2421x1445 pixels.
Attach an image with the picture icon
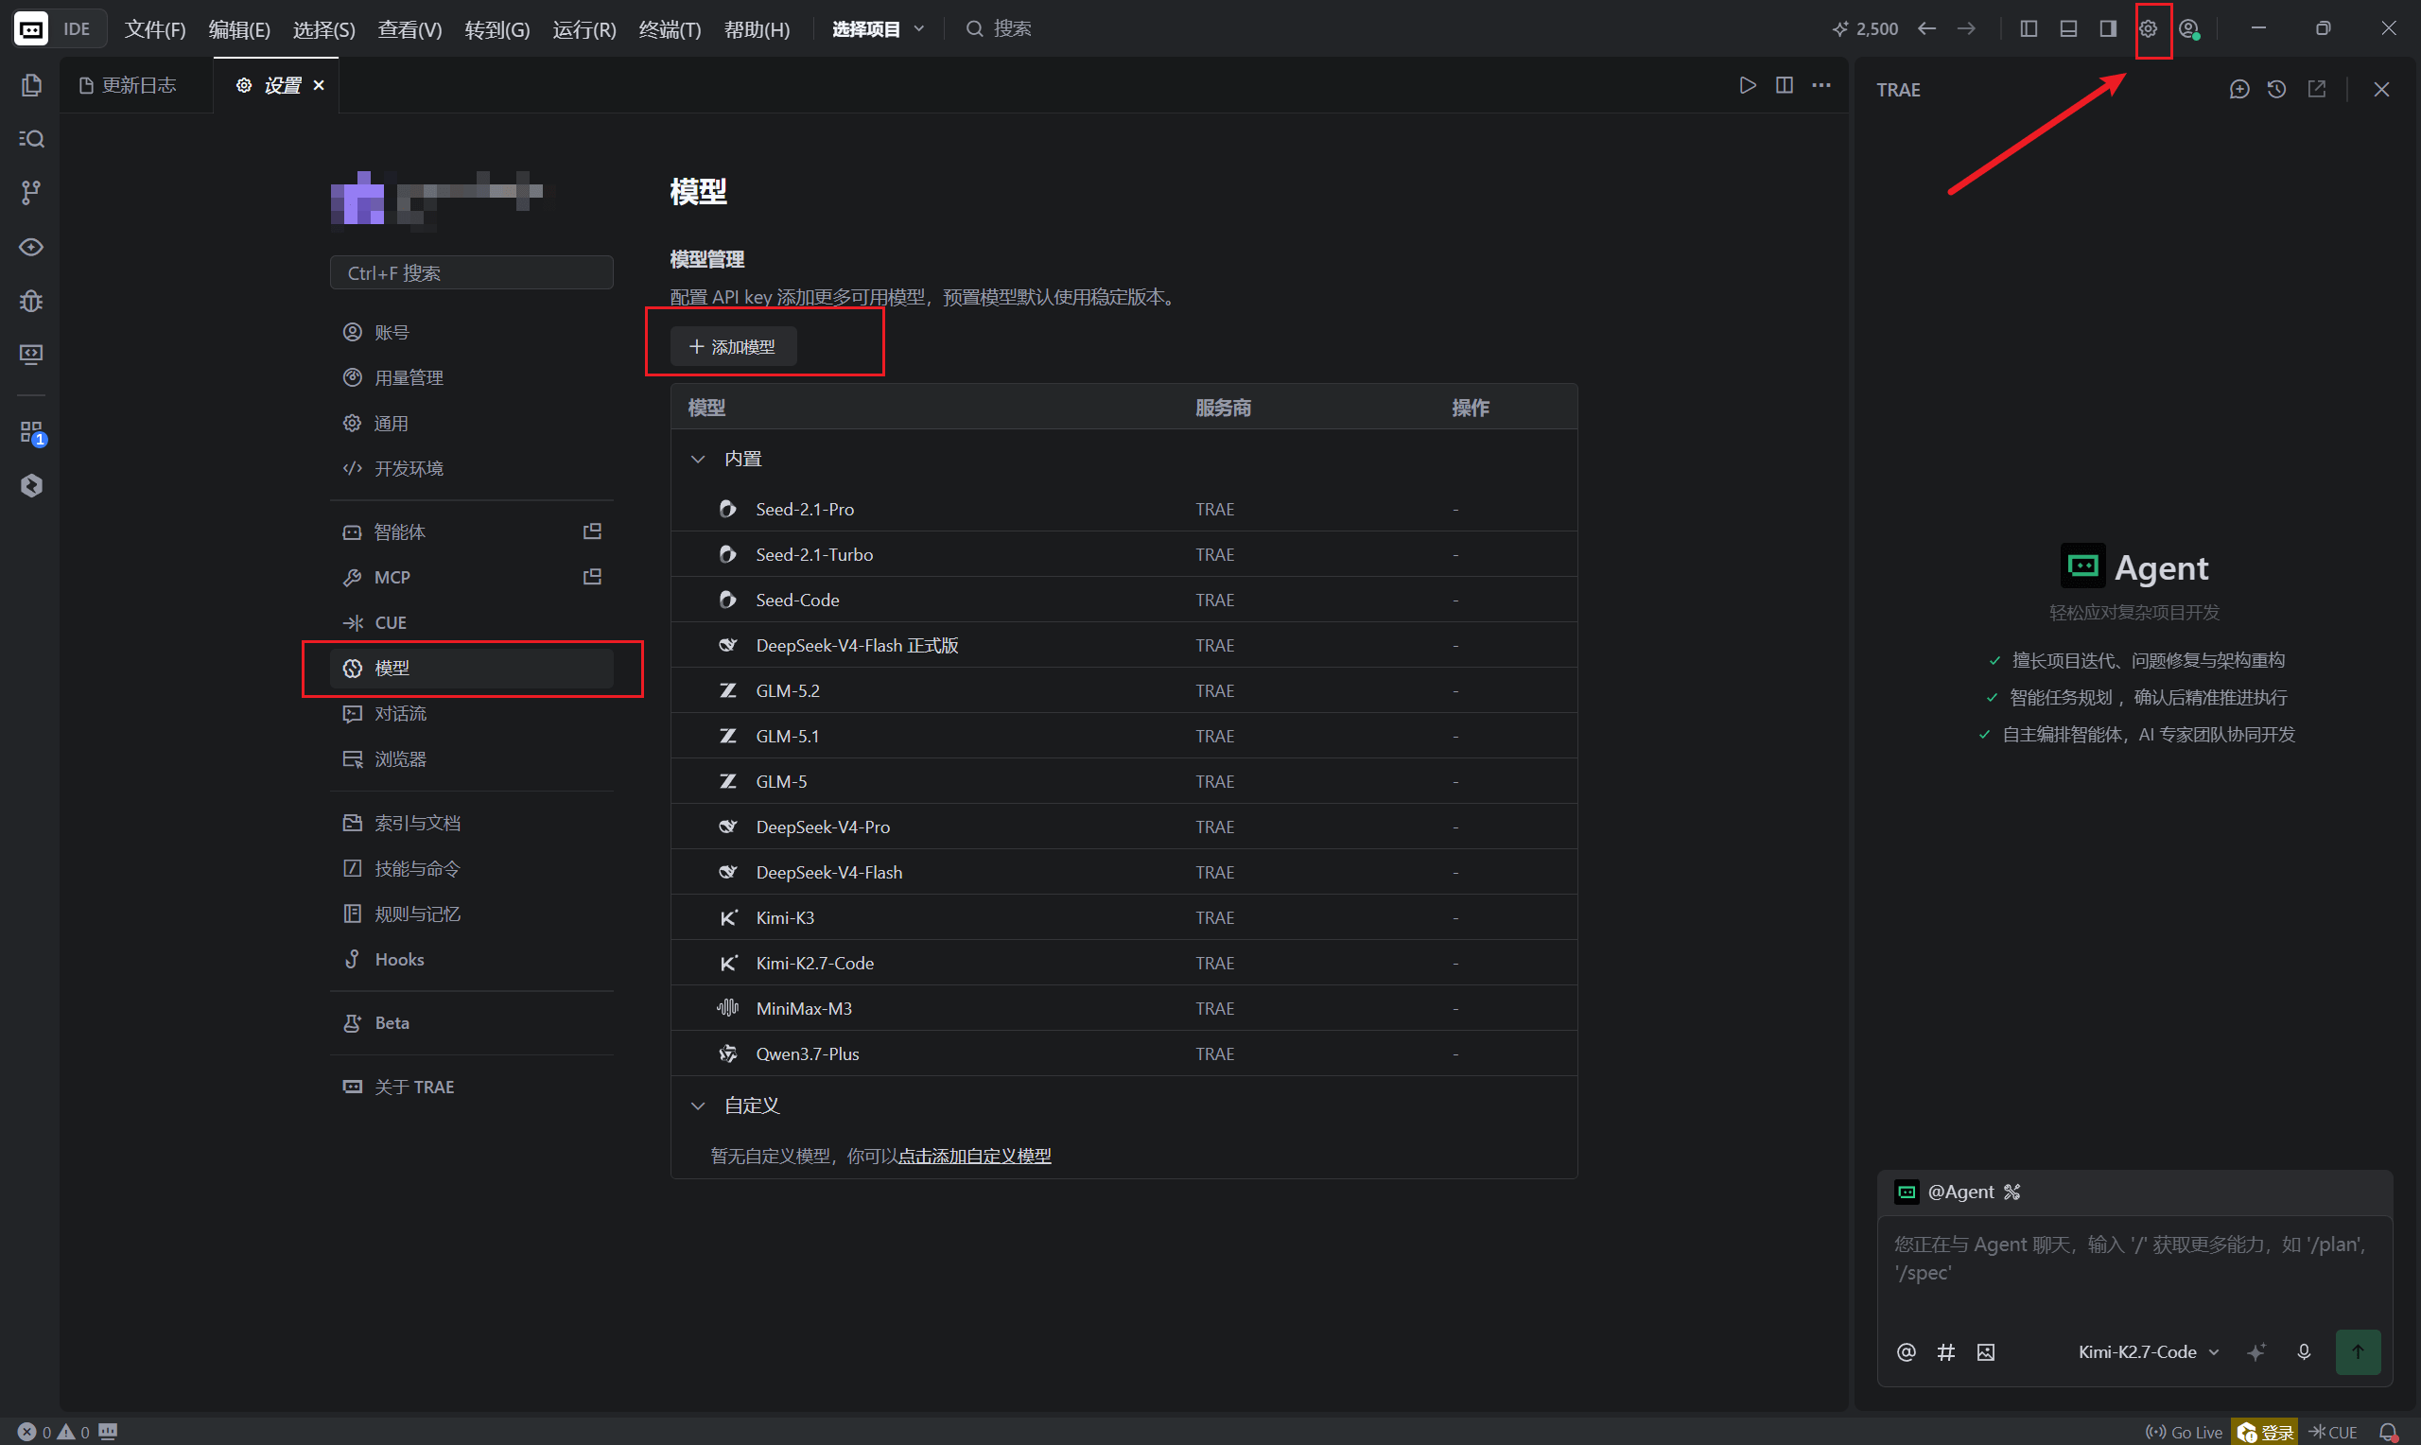[x=1986, y=1351]
